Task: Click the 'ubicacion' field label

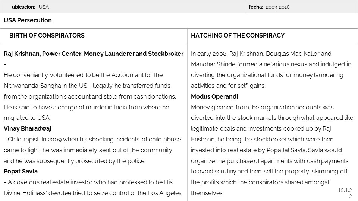Action: click(23, 7)
